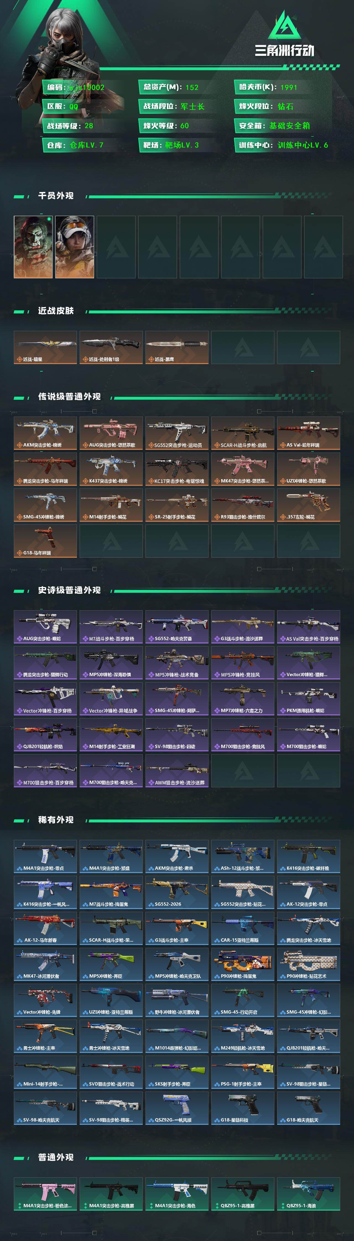354x1241 pixels.
Task: Select the pink M4A1突击步枪-粉色 common skin
Action: (45, 1194)
